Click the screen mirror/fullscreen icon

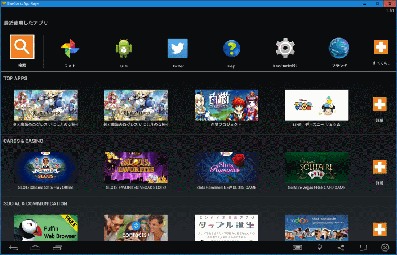363,248
